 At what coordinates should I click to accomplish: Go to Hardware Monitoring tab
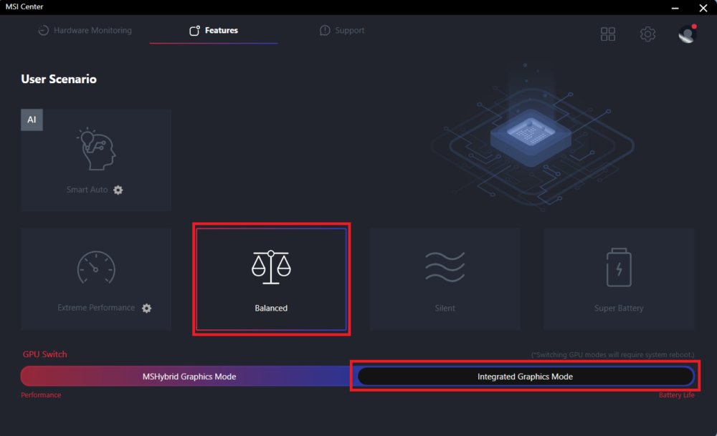85,31
